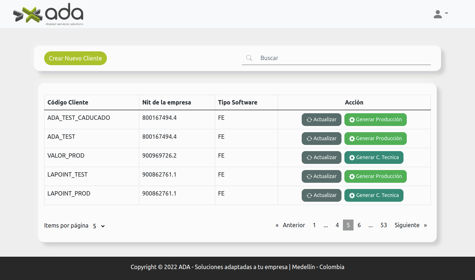This screenshot has width=475, height=280.
Task: Jump to page 53 in pagination
Action: click(383, 225)
